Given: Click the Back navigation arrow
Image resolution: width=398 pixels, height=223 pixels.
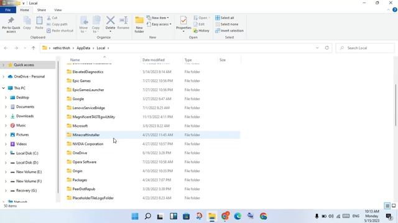Looking at the screenshot, I should pyautogui.click(x=6, y=48).
